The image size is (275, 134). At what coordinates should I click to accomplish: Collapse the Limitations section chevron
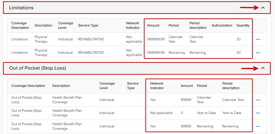pos(263,8)
